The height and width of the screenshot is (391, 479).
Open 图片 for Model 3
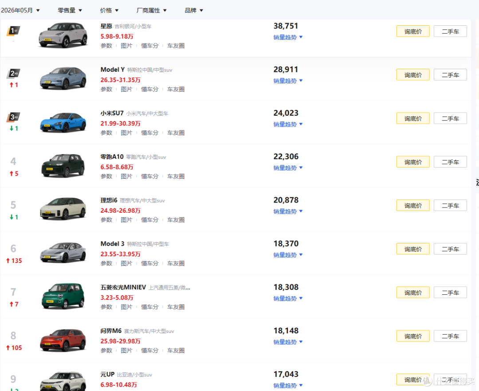[x=126, y=263]
